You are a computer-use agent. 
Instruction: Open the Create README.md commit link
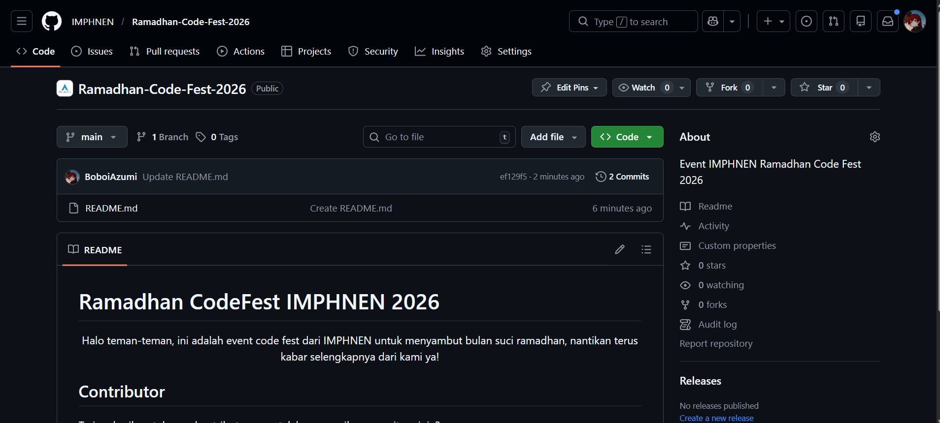click(351, 208)
